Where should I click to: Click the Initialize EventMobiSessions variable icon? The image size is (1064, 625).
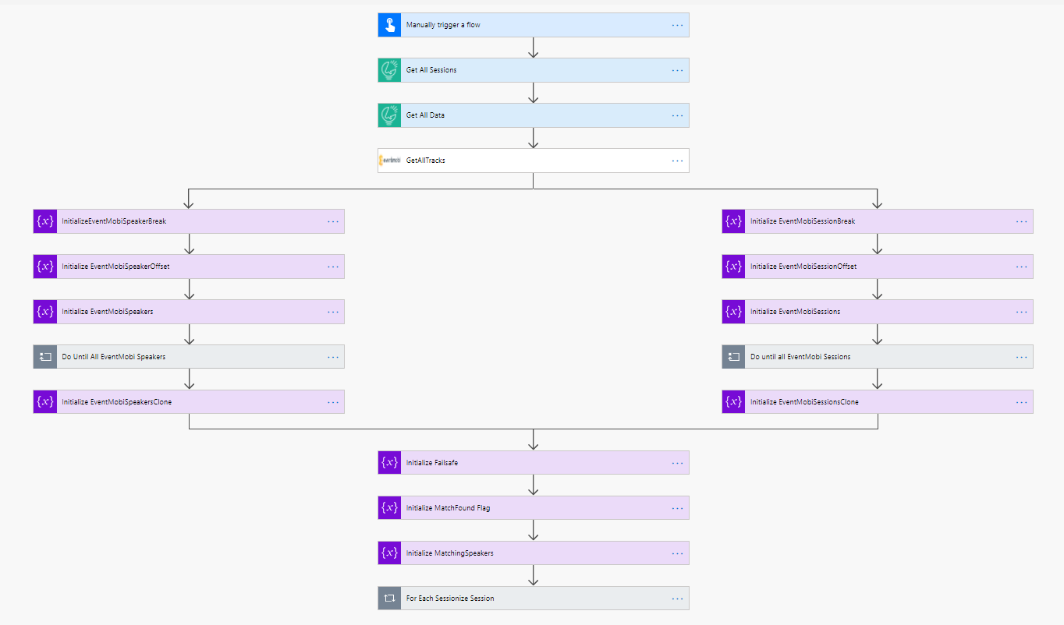[x=734, y=312]
